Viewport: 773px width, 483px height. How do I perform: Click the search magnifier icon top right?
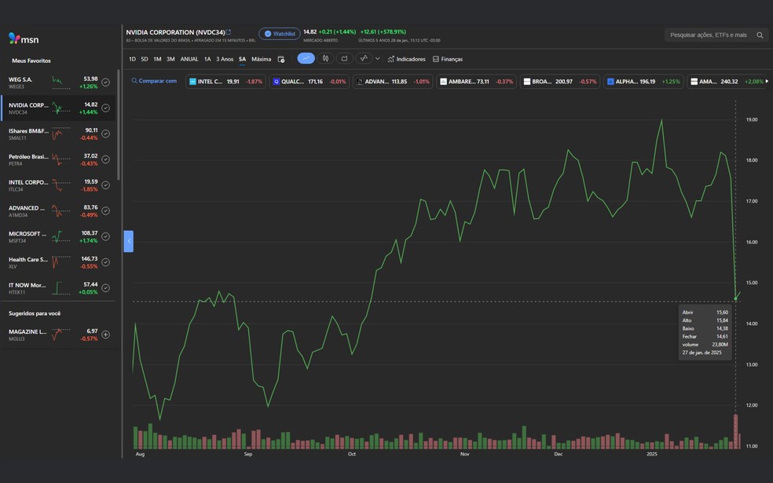(x=758, y=35)
